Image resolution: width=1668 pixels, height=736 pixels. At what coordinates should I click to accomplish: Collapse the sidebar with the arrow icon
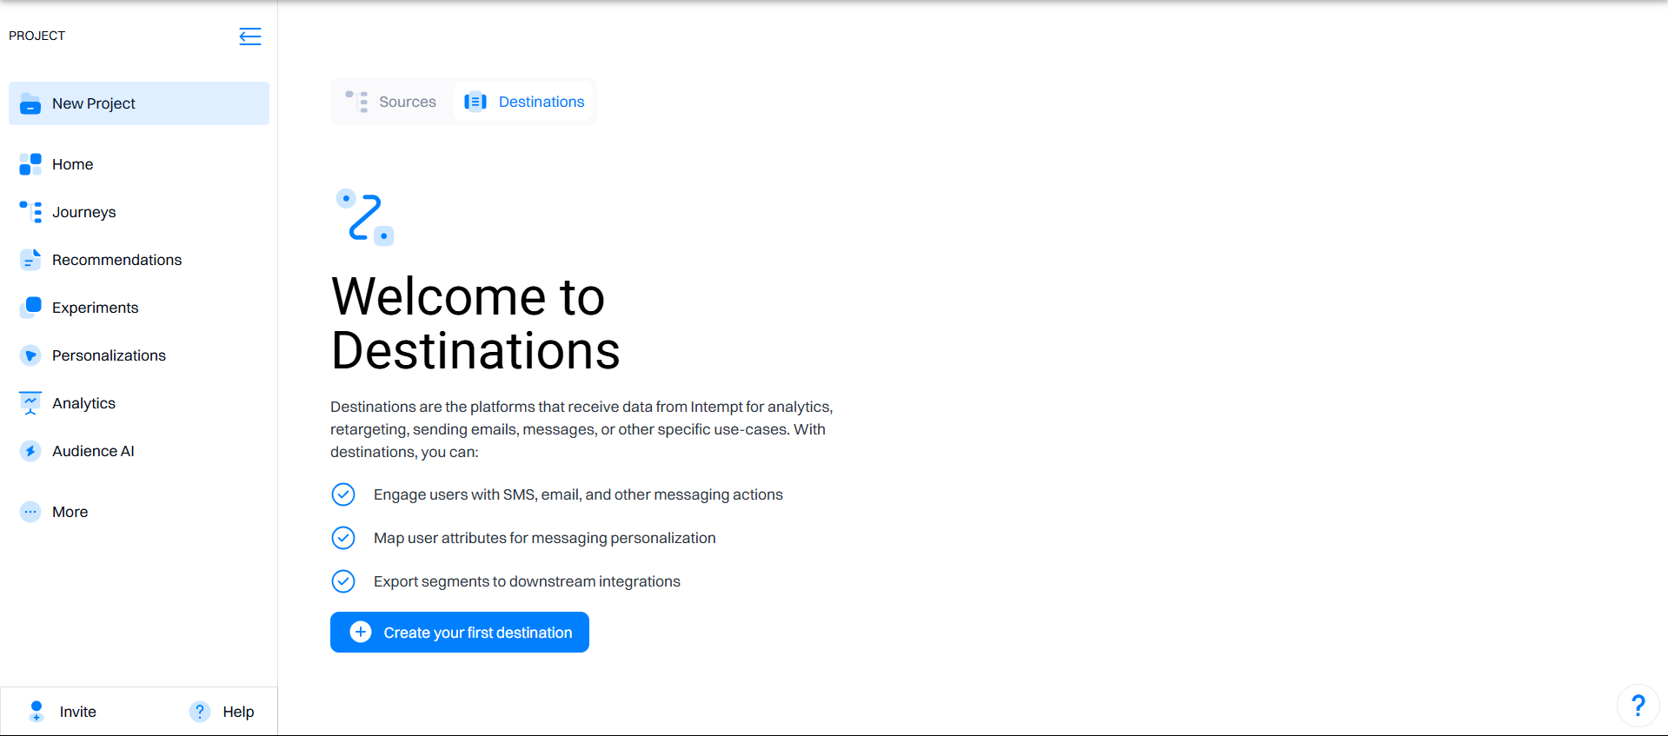click(250, 36)
